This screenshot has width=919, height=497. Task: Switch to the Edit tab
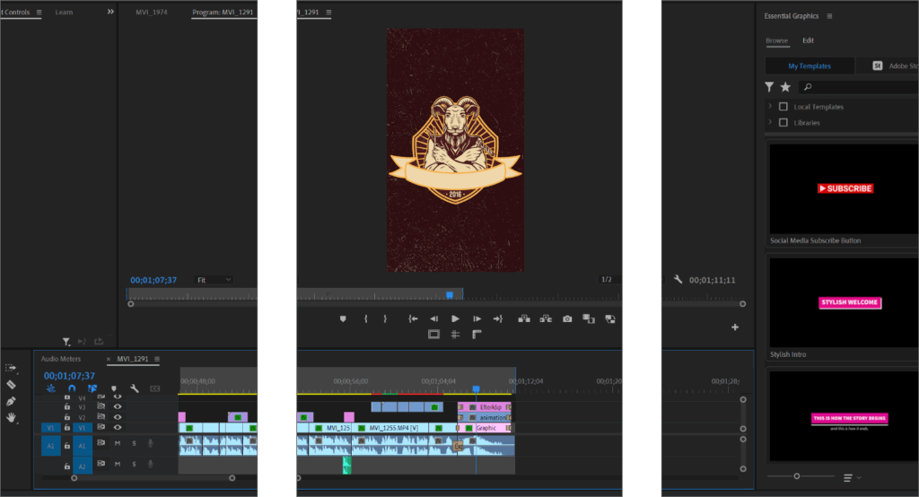click(x=808, y=40)
